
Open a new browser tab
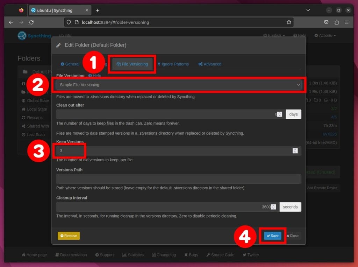(98, 10)
